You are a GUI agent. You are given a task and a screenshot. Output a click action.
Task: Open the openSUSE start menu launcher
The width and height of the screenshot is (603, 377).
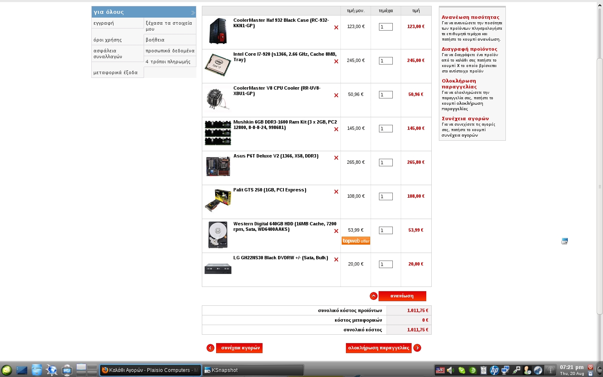7,370
